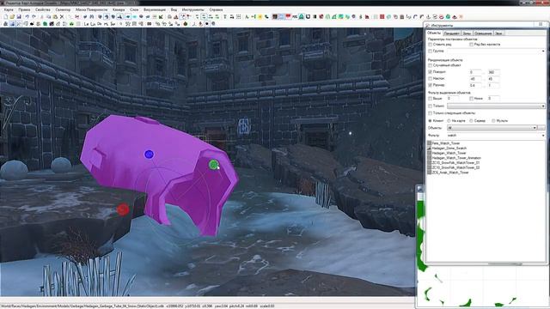Select Hadagan_Dome_Swatch in object list
This screenshot has height=309, width=550.
(x=449, y=148)
